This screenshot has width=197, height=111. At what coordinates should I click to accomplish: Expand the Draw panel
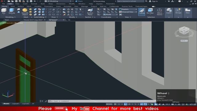[55, 17]
